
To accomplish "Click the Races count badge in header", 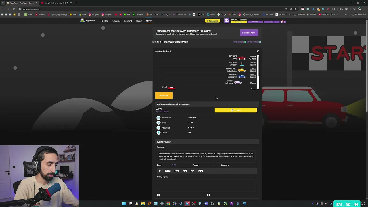I will click(x=271, y=22).
